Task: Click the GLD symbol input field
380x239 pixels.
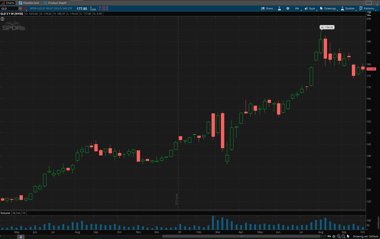Action: pos(9,9)
